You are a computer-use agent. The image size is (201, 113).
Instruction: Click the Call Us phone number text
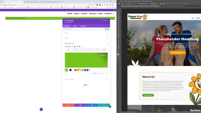pyautogui.click(x=15, y=18)
